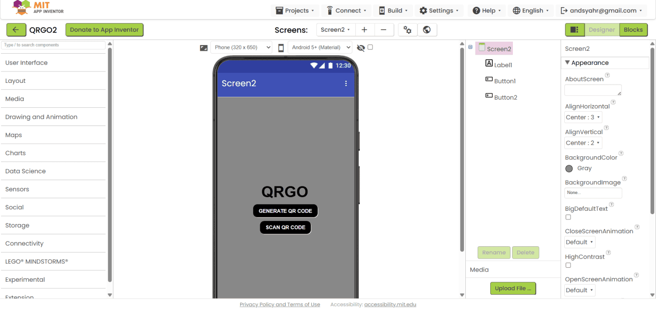Screen dimensions: 656x310
Task: Open project properties gears icon
Action: (x=407, y=30)
